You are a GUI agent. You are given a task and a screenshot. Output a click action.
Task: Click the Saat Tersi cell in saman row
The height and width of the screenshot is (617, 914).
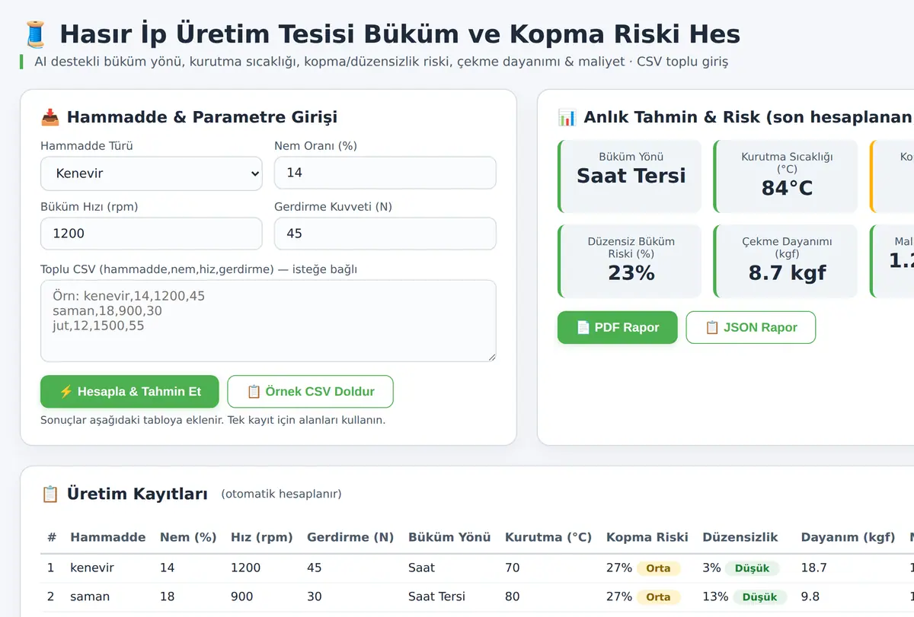click(436, 596)
